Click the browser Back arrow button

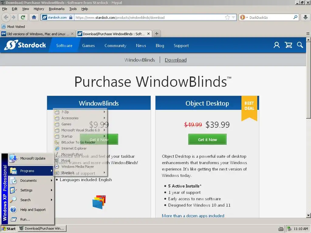pos(6,17)
